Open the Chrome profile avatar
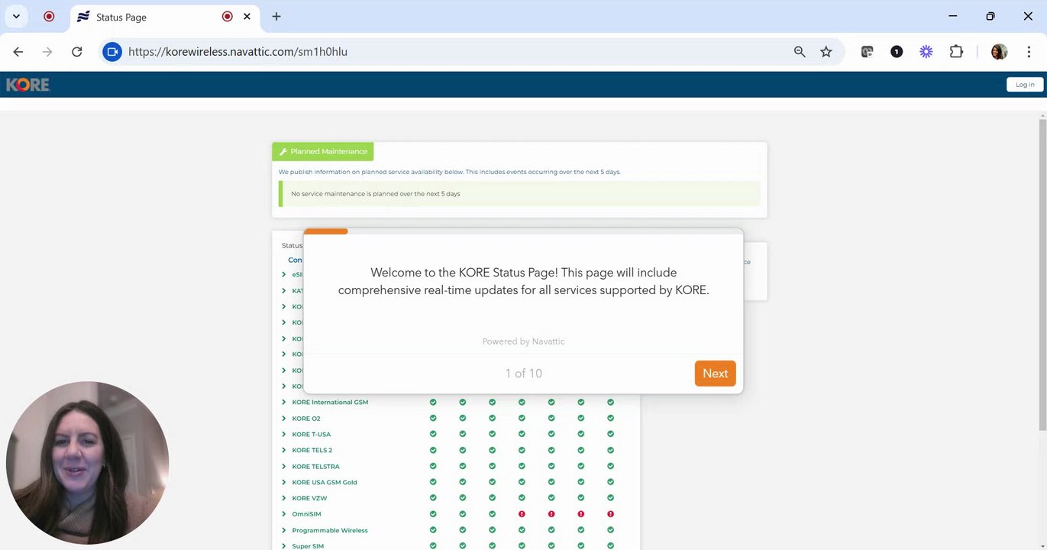The width and height of the screenshot is (1047, 550). pos(999,52)
